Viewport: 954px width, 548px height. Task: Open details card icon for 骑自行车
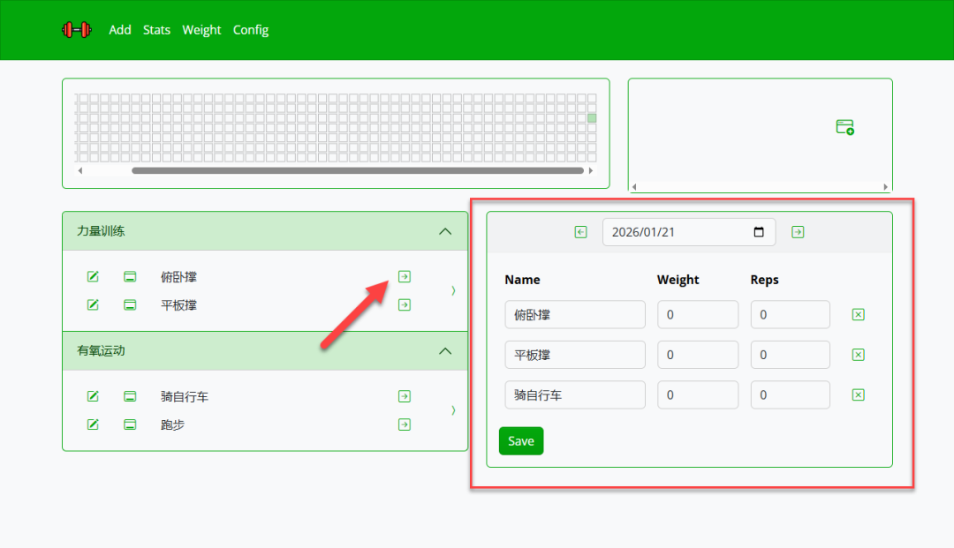pyautogui.click(x=130, y=397)
